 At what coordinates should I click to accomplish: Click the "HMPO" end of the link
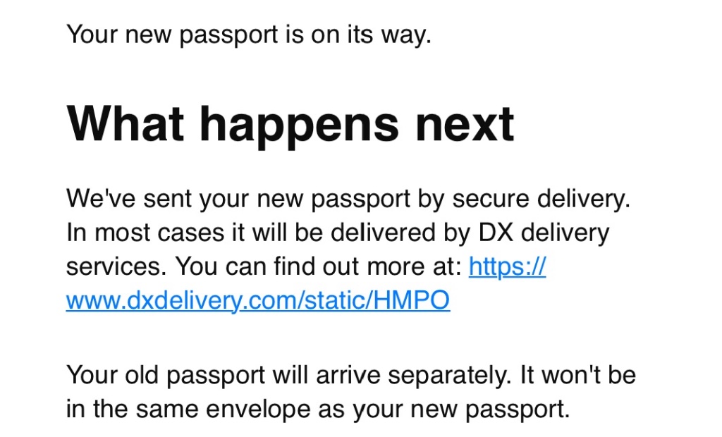click(x=412, y=300)
